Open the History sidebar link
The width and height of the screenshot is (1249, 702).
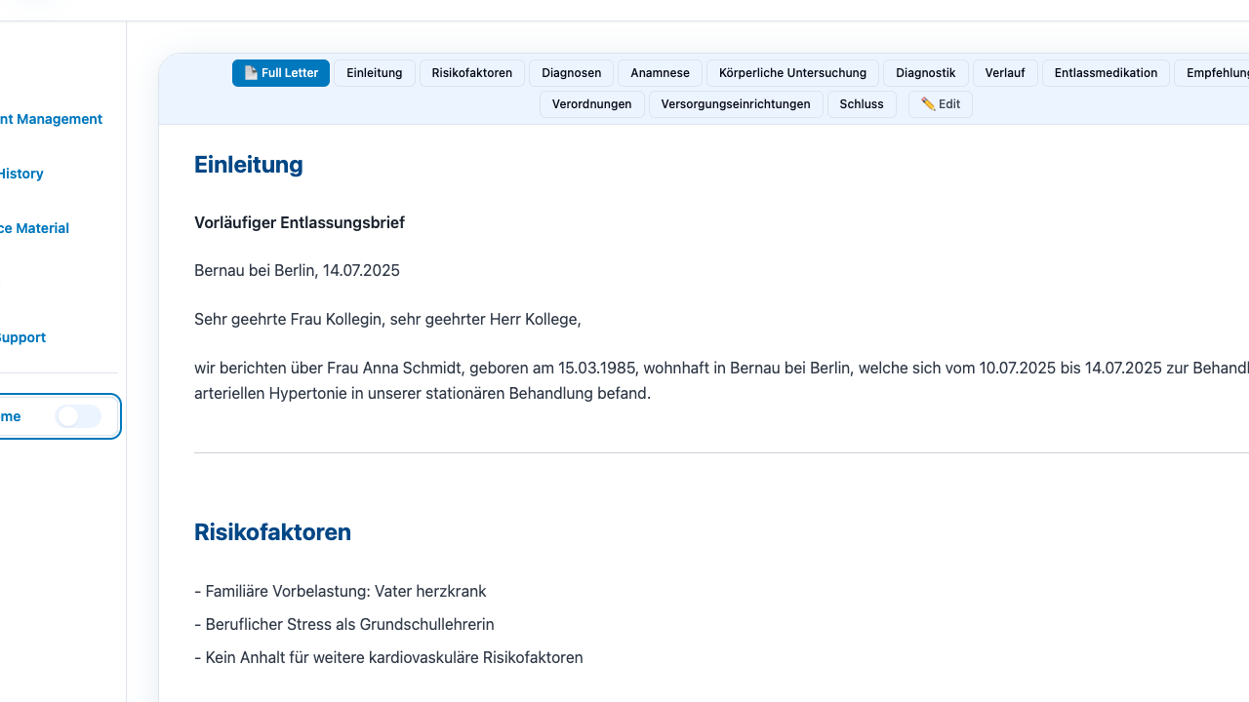[x=21, y=174]
